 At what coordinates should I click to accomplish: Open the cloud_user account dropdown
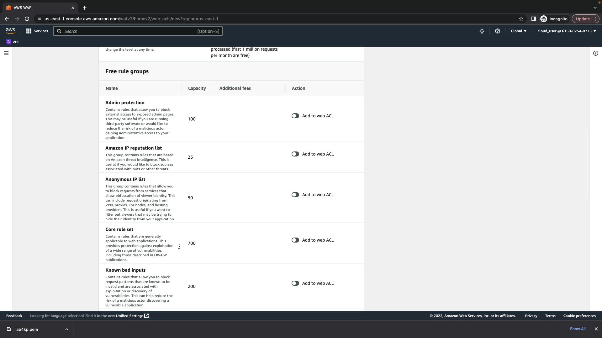tap(567, 31)
